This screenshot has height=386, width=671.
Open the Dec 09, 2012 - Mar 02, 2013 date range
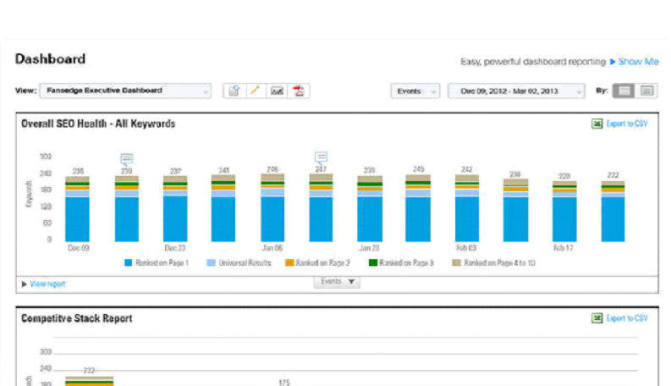(x=516, y=91)
